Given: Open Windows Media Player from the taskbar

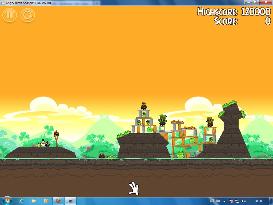Looking at the screenshot, I should click(46, 201).
